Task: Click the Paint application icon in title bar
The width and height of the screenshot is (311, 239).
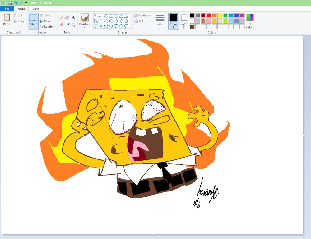Action: pyautogui.click(x=2, y=3)
